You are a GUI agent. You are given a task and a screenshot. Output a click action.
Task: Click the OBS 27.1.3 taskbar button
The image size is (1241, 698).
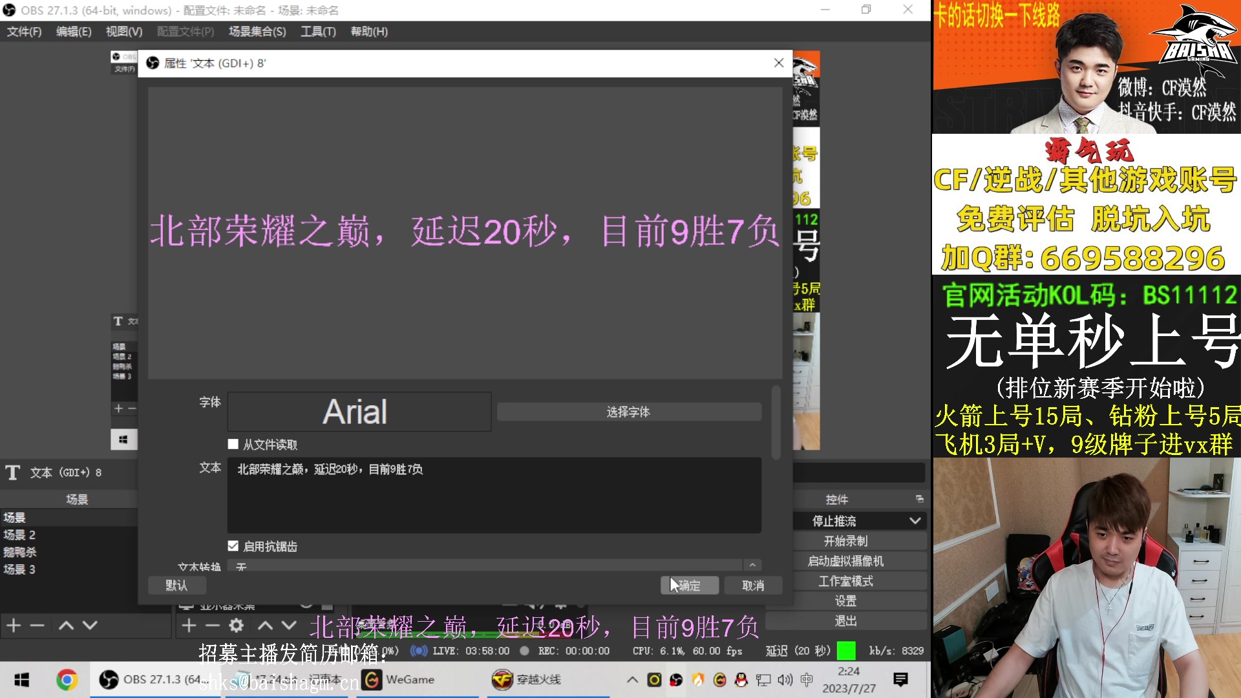(x=154, y=680)
